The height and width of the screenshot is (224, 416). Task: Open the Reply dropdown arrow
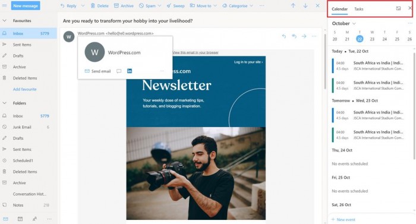83,5
